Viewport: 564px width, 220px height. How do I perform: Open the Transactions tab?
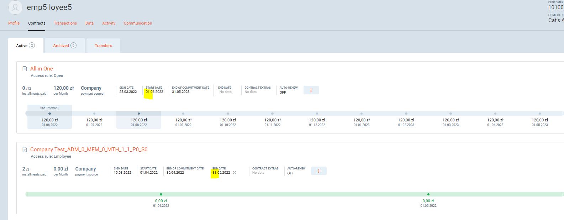click(65, 23)
